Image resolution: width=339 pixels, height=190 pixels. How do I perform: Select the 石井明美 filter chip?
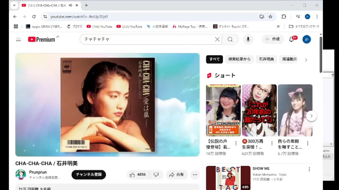266,59
